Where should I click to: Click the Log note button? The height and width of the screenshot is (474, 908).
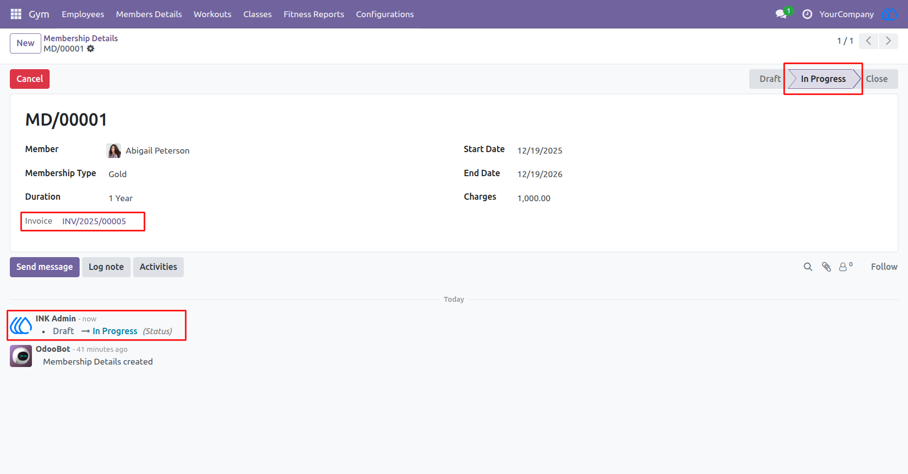(106, 267)
